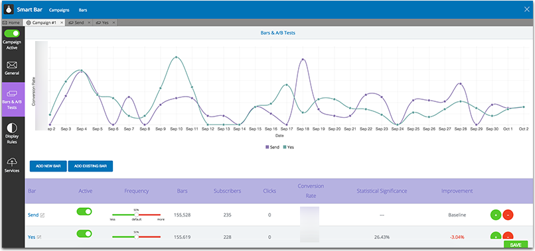
Task: Click the Bars & A/B Tests heading
Action: (277, 33)
